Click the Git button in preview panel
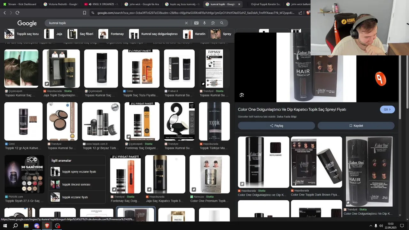 coord(387,110)
